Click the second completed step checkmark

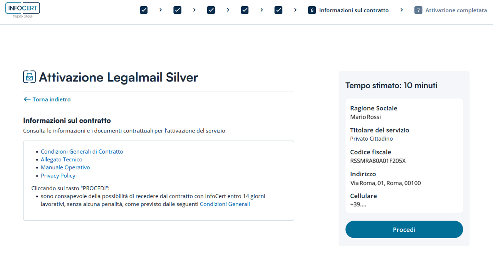178,10
